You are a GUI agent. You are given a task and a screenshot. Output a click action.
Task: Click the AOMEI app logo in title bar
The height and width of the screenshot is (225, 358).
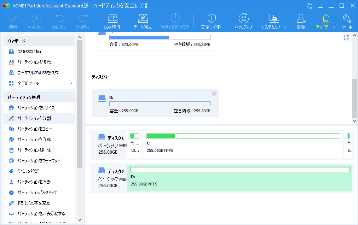pos(6,6)
